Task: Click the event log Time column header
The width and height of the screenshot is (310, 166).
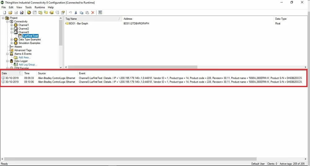Action: pyautogui.click(x=29, y=73)
